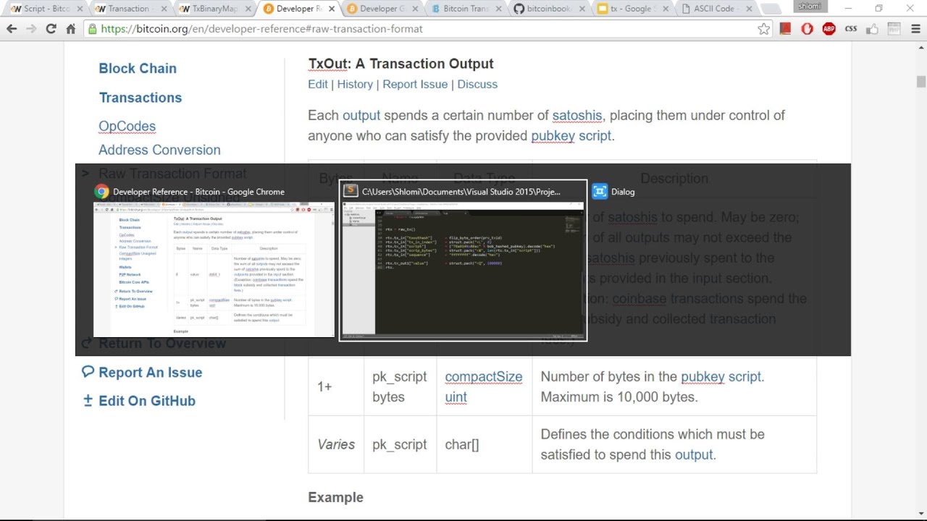The height and width of the screenshot is (521, 927).
Task: Open the Block Chain sidebar section
Action: tap(138, 68)
